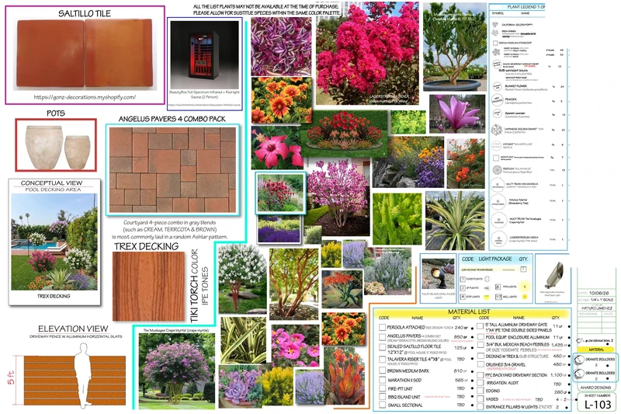Click the infrared sauna product photo
Screen dimensions: 621x414
204,54
